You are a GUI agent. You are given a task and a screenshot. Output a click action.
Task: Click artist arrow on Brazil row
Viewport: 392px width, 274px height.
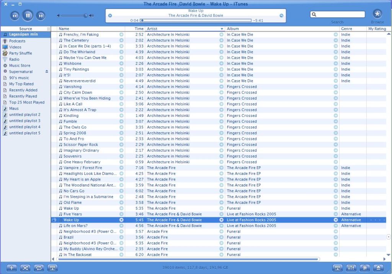pyautogui.click(x=221, y=237)
